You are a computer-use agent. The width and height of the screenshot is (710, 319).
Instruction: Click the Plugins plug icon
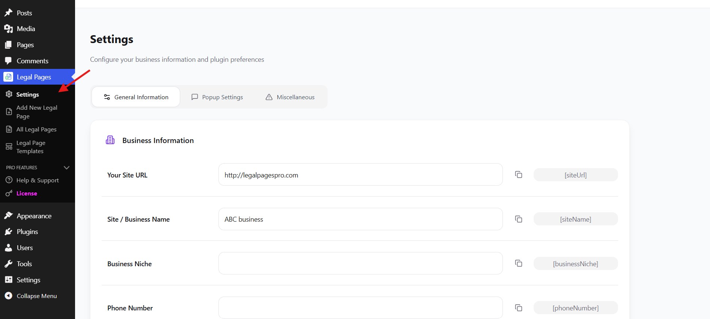[8, 232]
